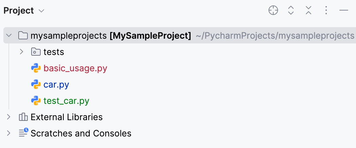This screenshot has height=148, width=356.
Task: Click the Python icon next to basic_usage.py
Action: 36,68
